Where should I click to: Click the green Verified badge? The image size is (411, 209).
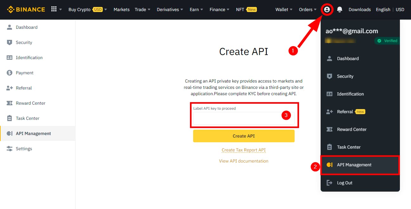click(x=387, y=41)
